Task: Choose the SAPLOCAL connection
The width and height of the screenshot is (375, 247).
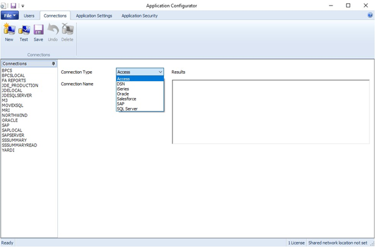Action: tap(12, 130)
